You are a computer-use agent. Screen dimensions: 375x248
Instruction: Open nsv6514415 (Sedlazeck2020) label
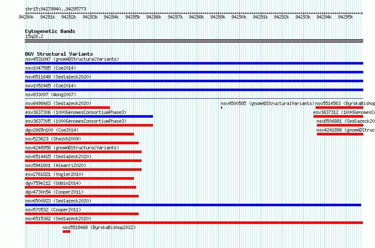tap(58, 156)
